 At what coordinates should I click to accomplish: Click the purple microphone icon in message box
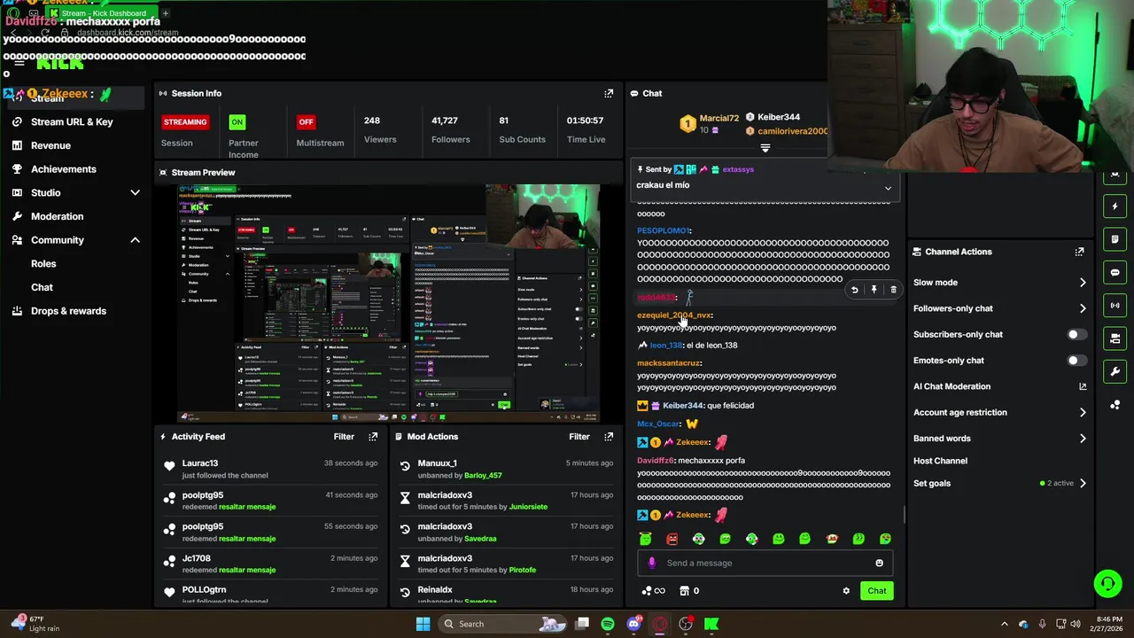[652, 563]
